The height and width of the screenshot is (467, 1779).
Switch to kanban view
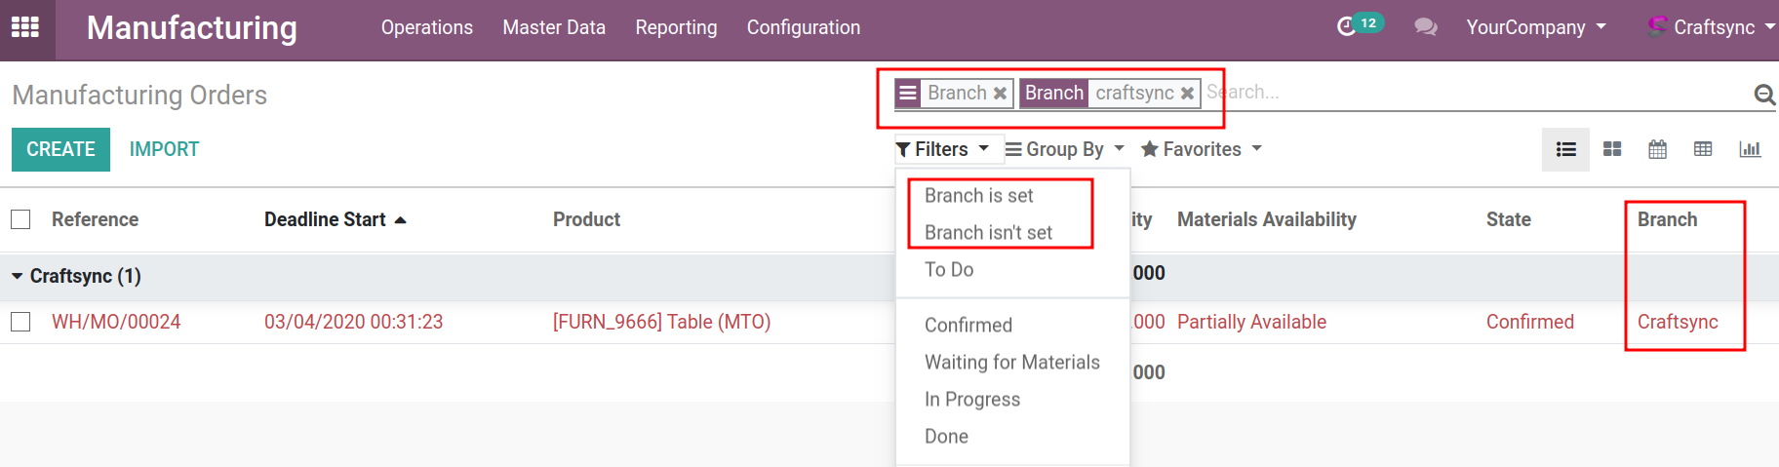coord(1612,149)
